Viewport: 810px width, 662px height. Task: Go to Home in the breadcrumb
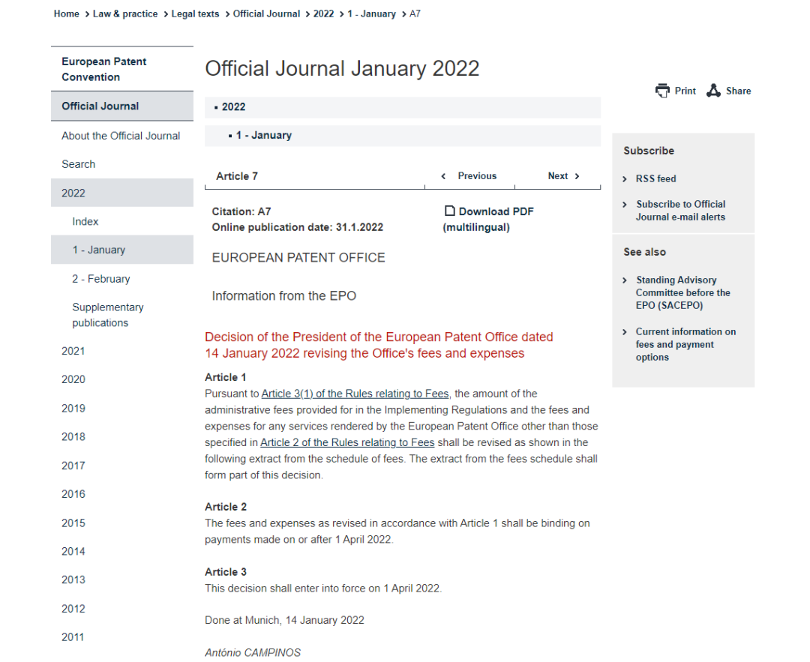point(66,14)
